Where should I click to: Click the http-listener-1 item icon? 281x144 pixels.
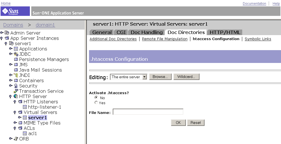(x=25, y=107)
